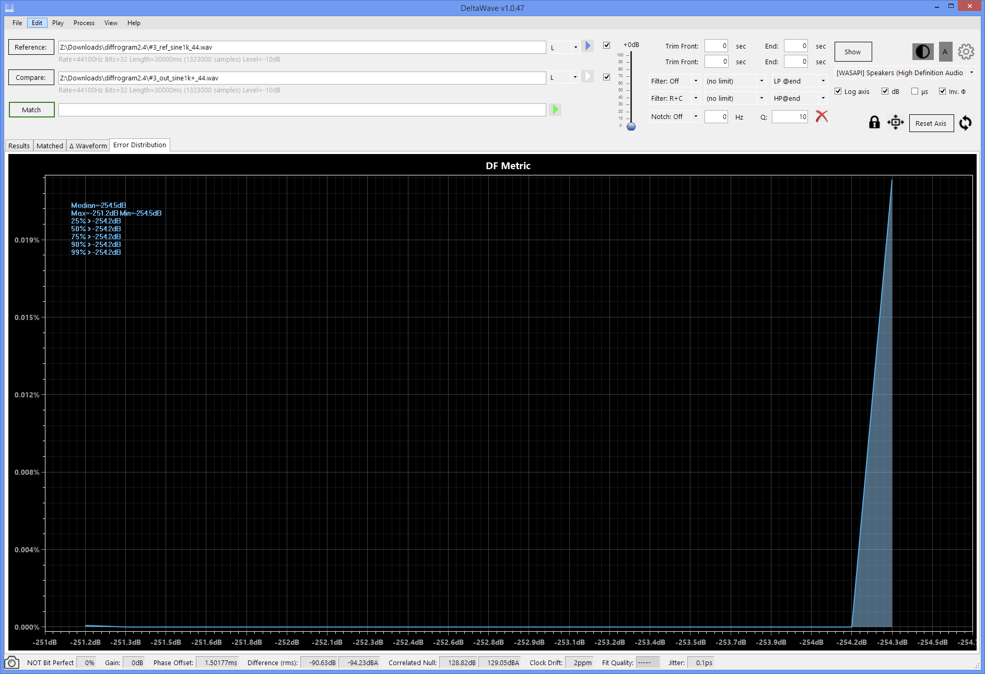
Task: Take a screenshot with camera icon
Action: click(x=11, y=663)
